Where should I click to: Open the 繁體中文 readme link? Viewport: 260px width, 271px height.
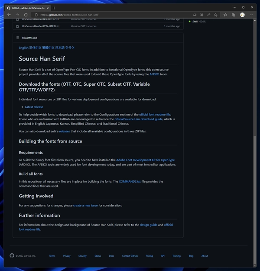click(48, 48)
